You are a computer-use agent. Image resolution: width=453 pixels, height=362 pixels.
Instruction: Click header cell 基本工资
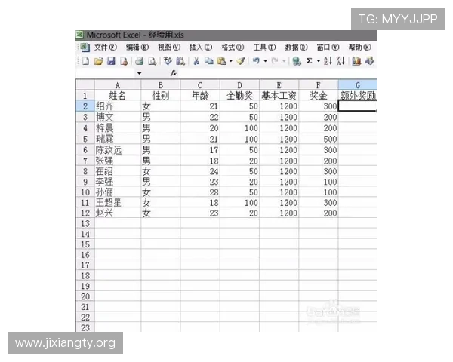coord(279,96)
